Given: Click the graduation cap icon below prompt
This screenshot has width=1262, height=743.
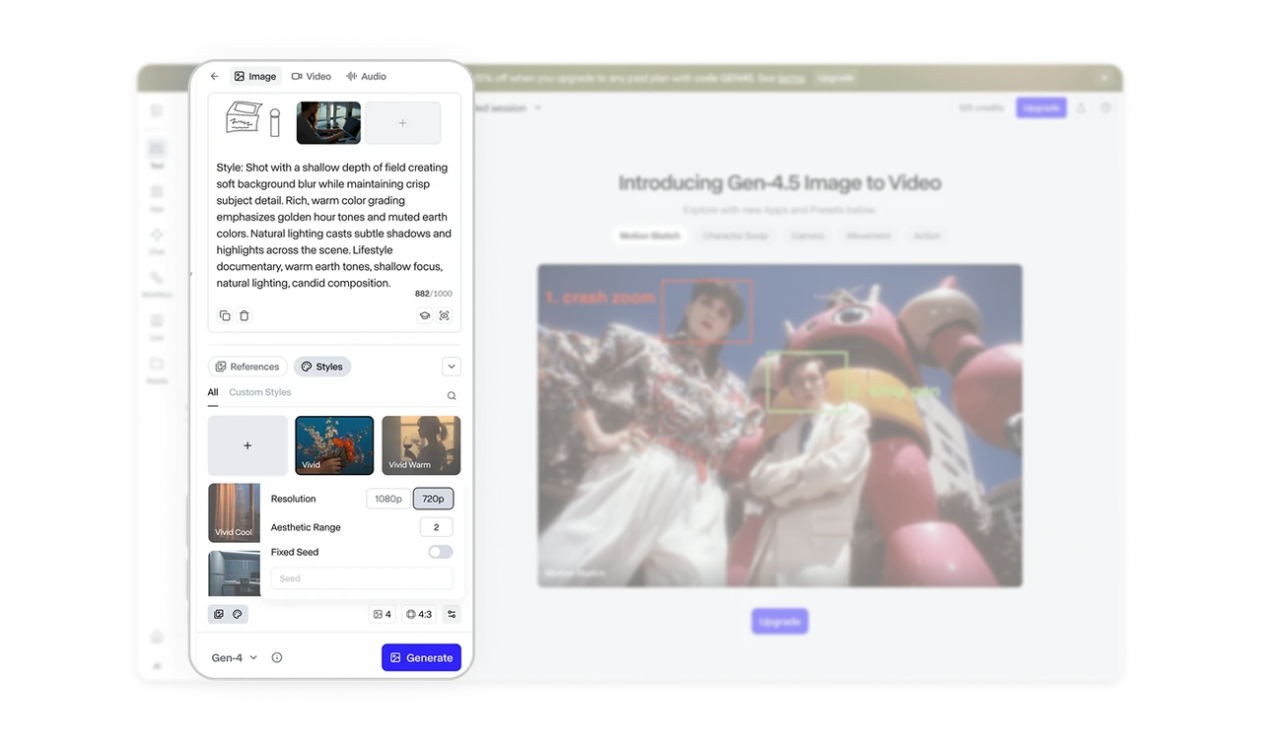Looking at the screenshot, I should pyautogui.click(x=425, y=315).
